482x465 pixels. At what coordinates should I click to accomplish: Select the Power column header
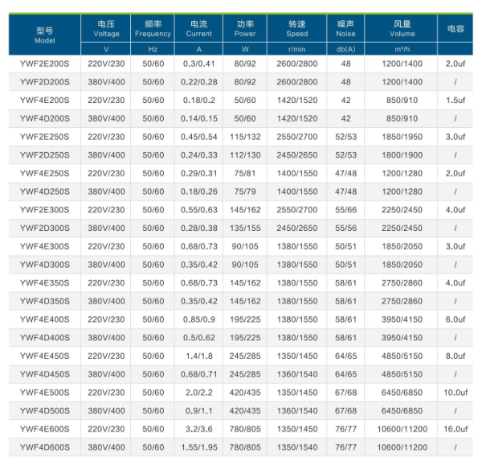(x=245, y=29)
